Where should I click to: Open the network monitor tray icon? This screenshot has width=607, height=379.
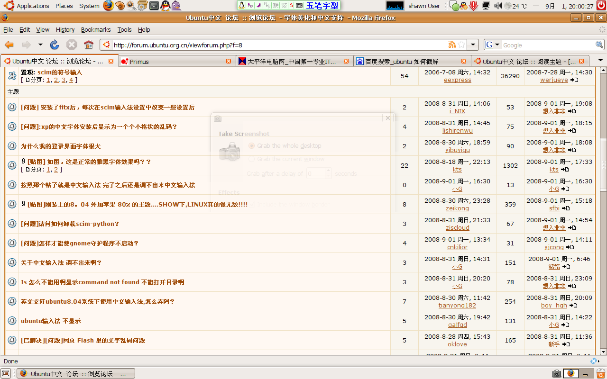[x=486, y=6]
